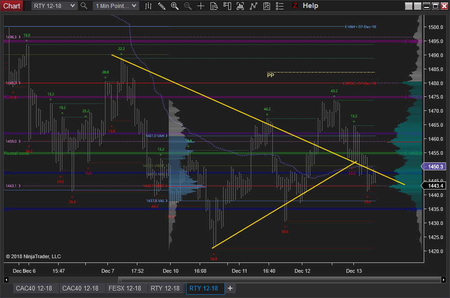The image size is (450, 298).
Task: Click the 1461.0 VAH label
Action: pyautogui.click(x=157, y=136)
